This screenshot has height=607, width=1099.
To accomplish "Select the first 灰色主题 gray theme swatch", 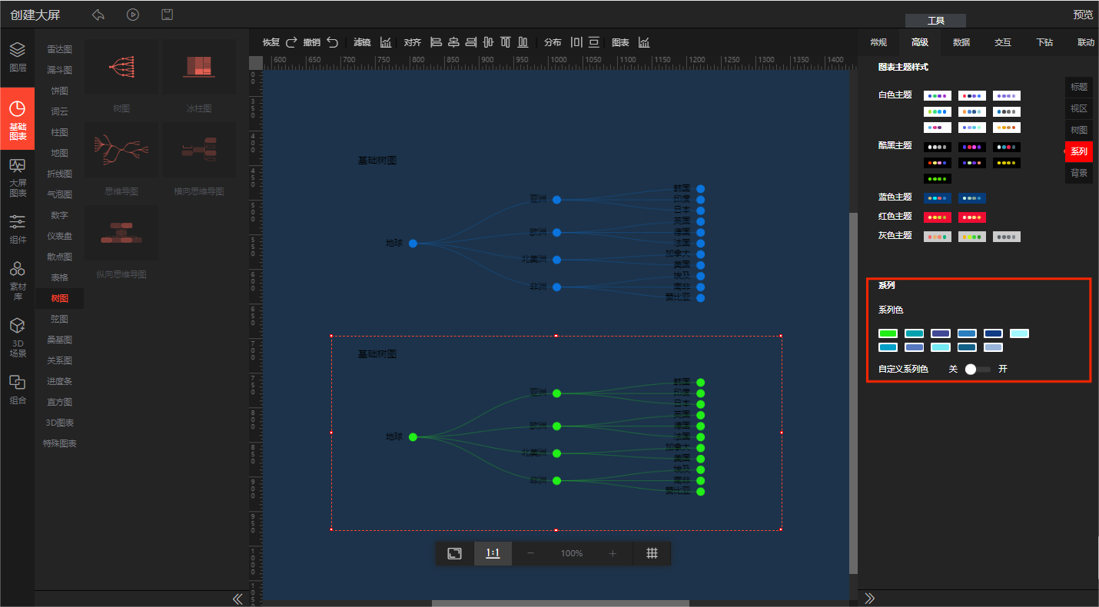I will [937, 237].
